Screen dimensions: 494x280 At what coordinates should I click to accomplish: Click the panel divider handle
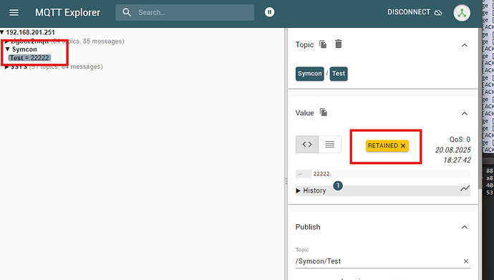[286, 181]
